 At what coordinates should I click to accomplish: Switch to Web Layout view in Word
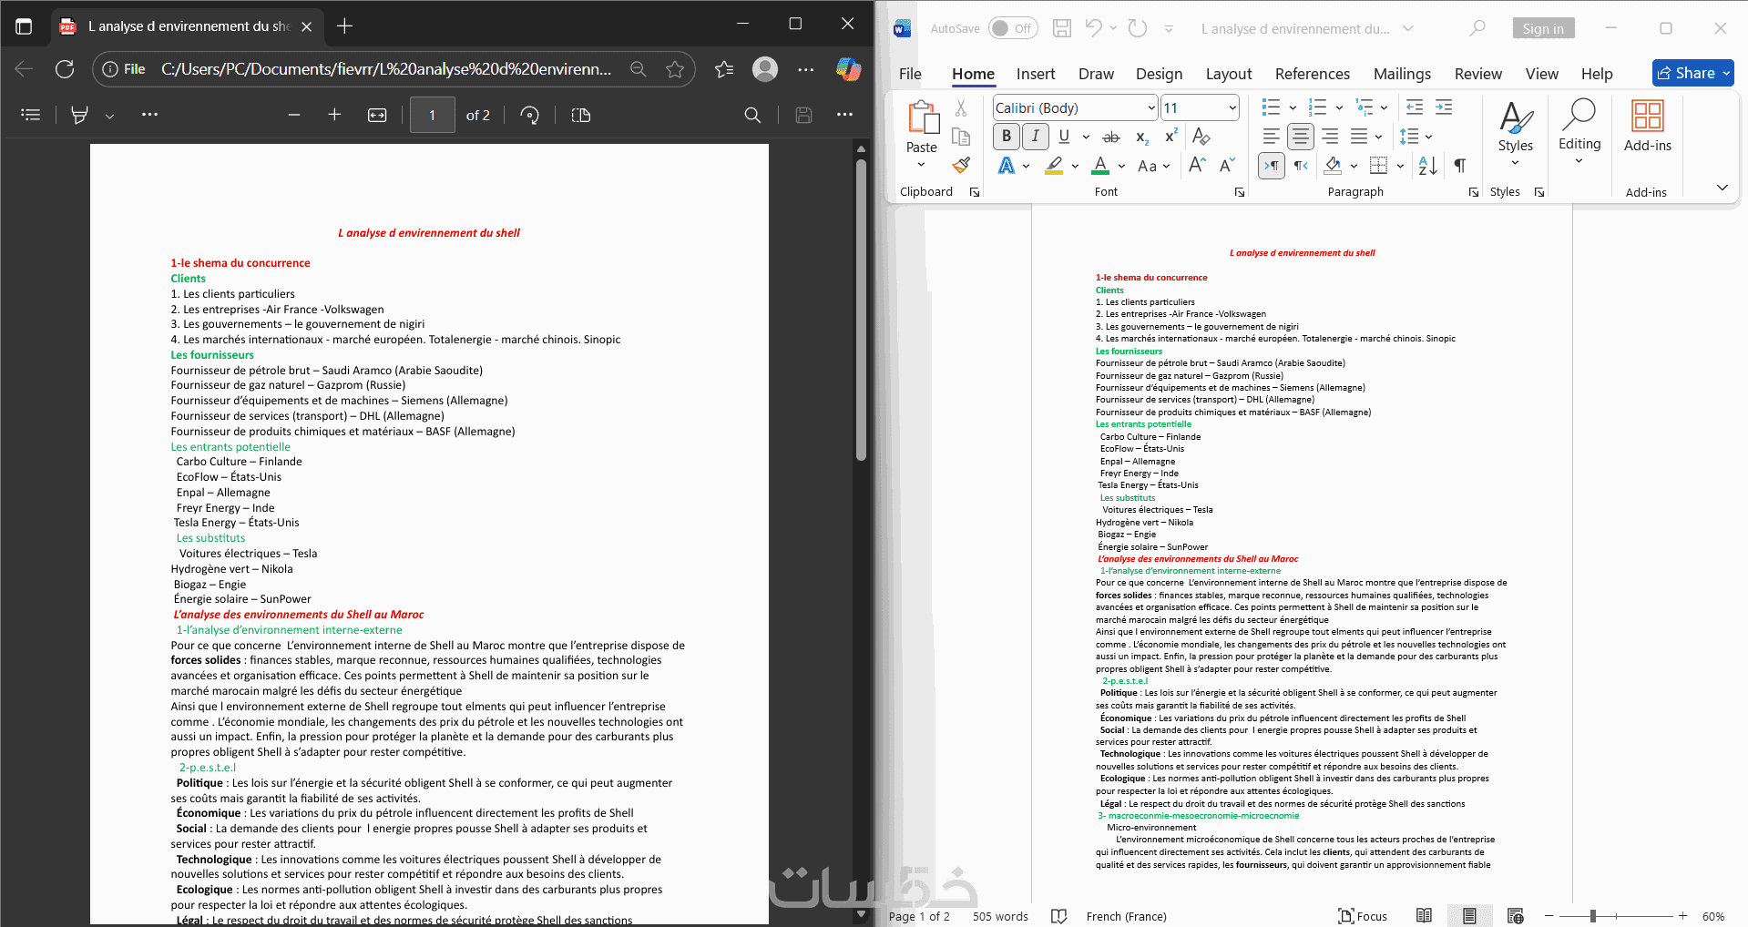click(x=1516, y=916)
